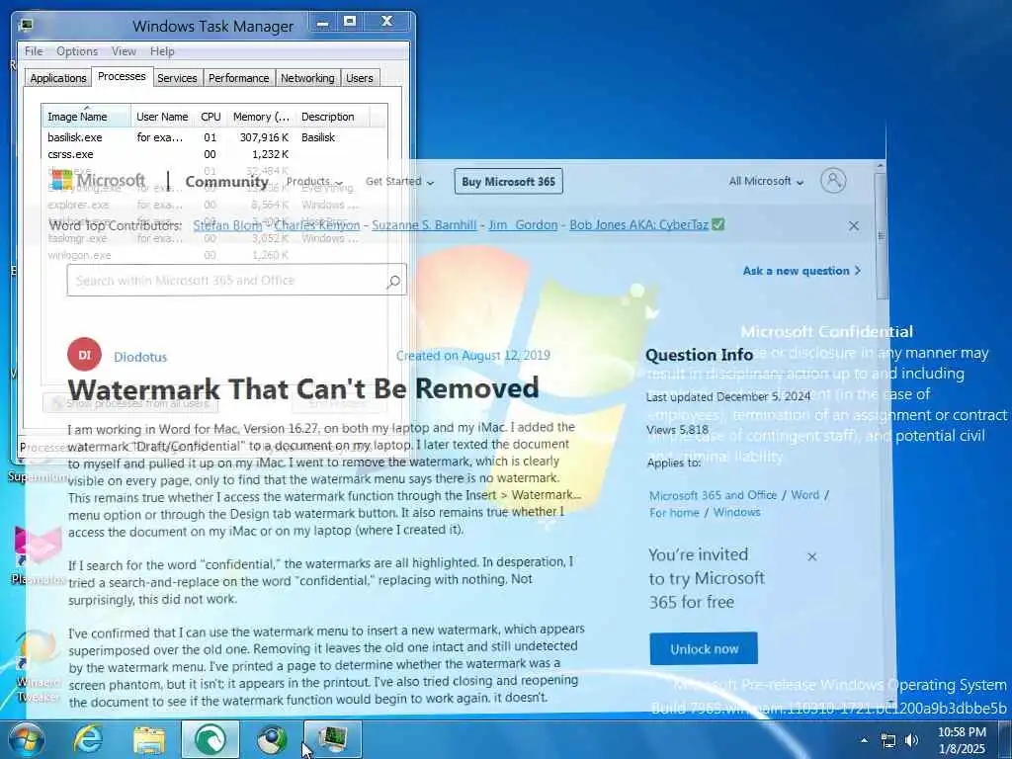The width and height of the screenshot is (1012, 759).
Task: Select the csrss.exe process row
Action: point(214,154)
